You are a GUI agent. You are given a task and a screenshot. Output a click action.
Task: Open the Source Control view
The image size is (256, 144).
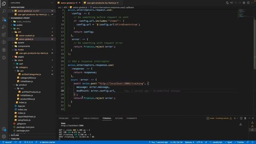pyautogui.click(x=4, y=19)
